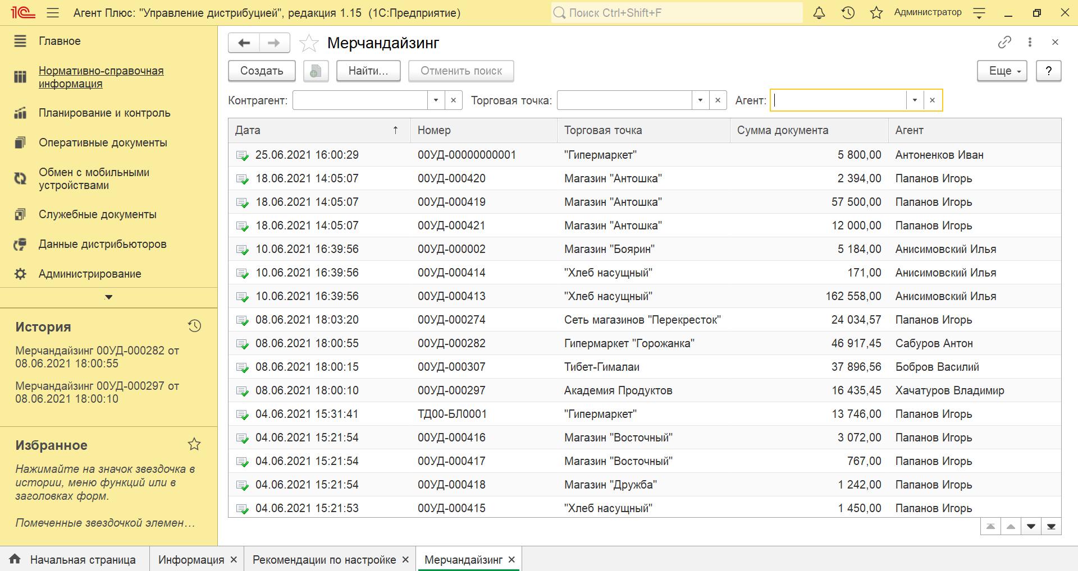Screen dimensions: 1078x571
Task: Expand more sections with the down arrow
Action: click(x=109, y=297)
